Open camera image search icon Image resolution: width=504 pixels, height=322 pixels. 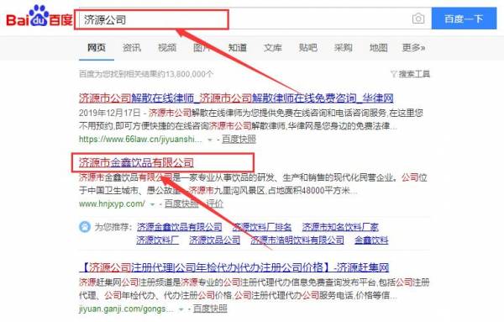pos(418,18)
